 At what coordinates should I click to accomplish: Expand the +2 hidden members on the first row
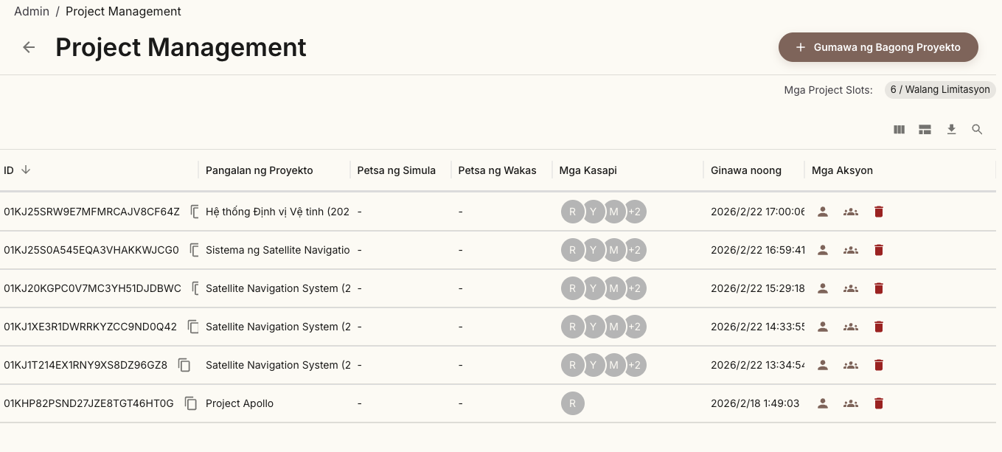[x=635, y=212]
